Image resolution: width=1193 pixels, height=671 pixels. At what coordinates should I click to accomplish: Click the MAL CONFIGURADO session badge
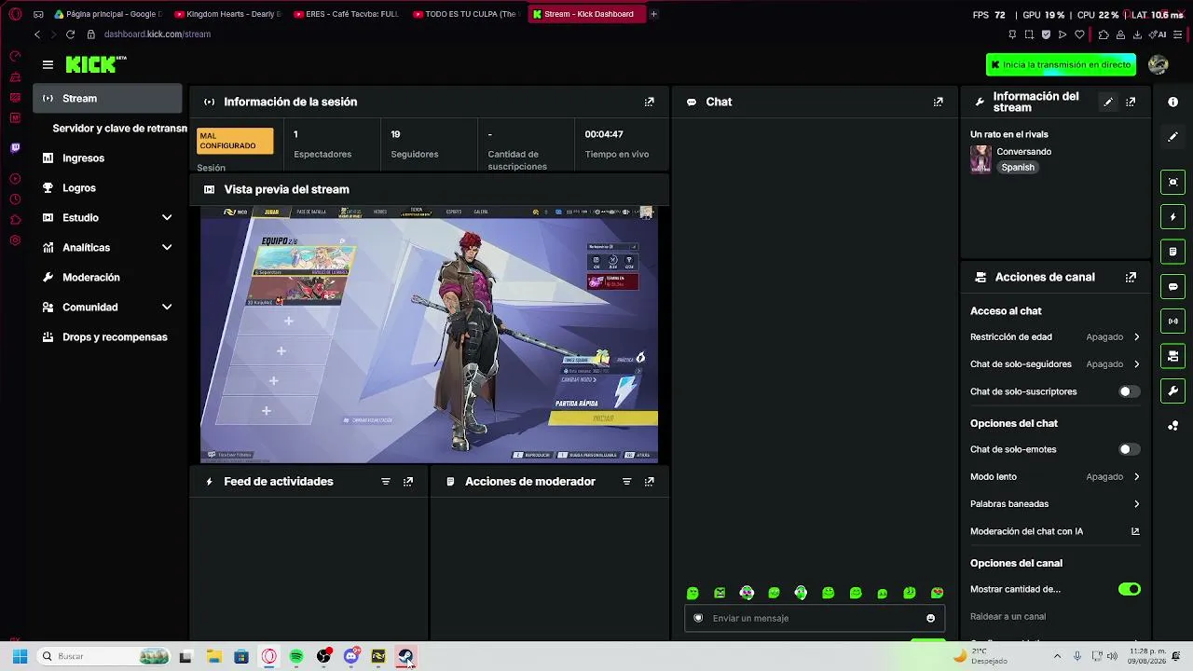236,141
